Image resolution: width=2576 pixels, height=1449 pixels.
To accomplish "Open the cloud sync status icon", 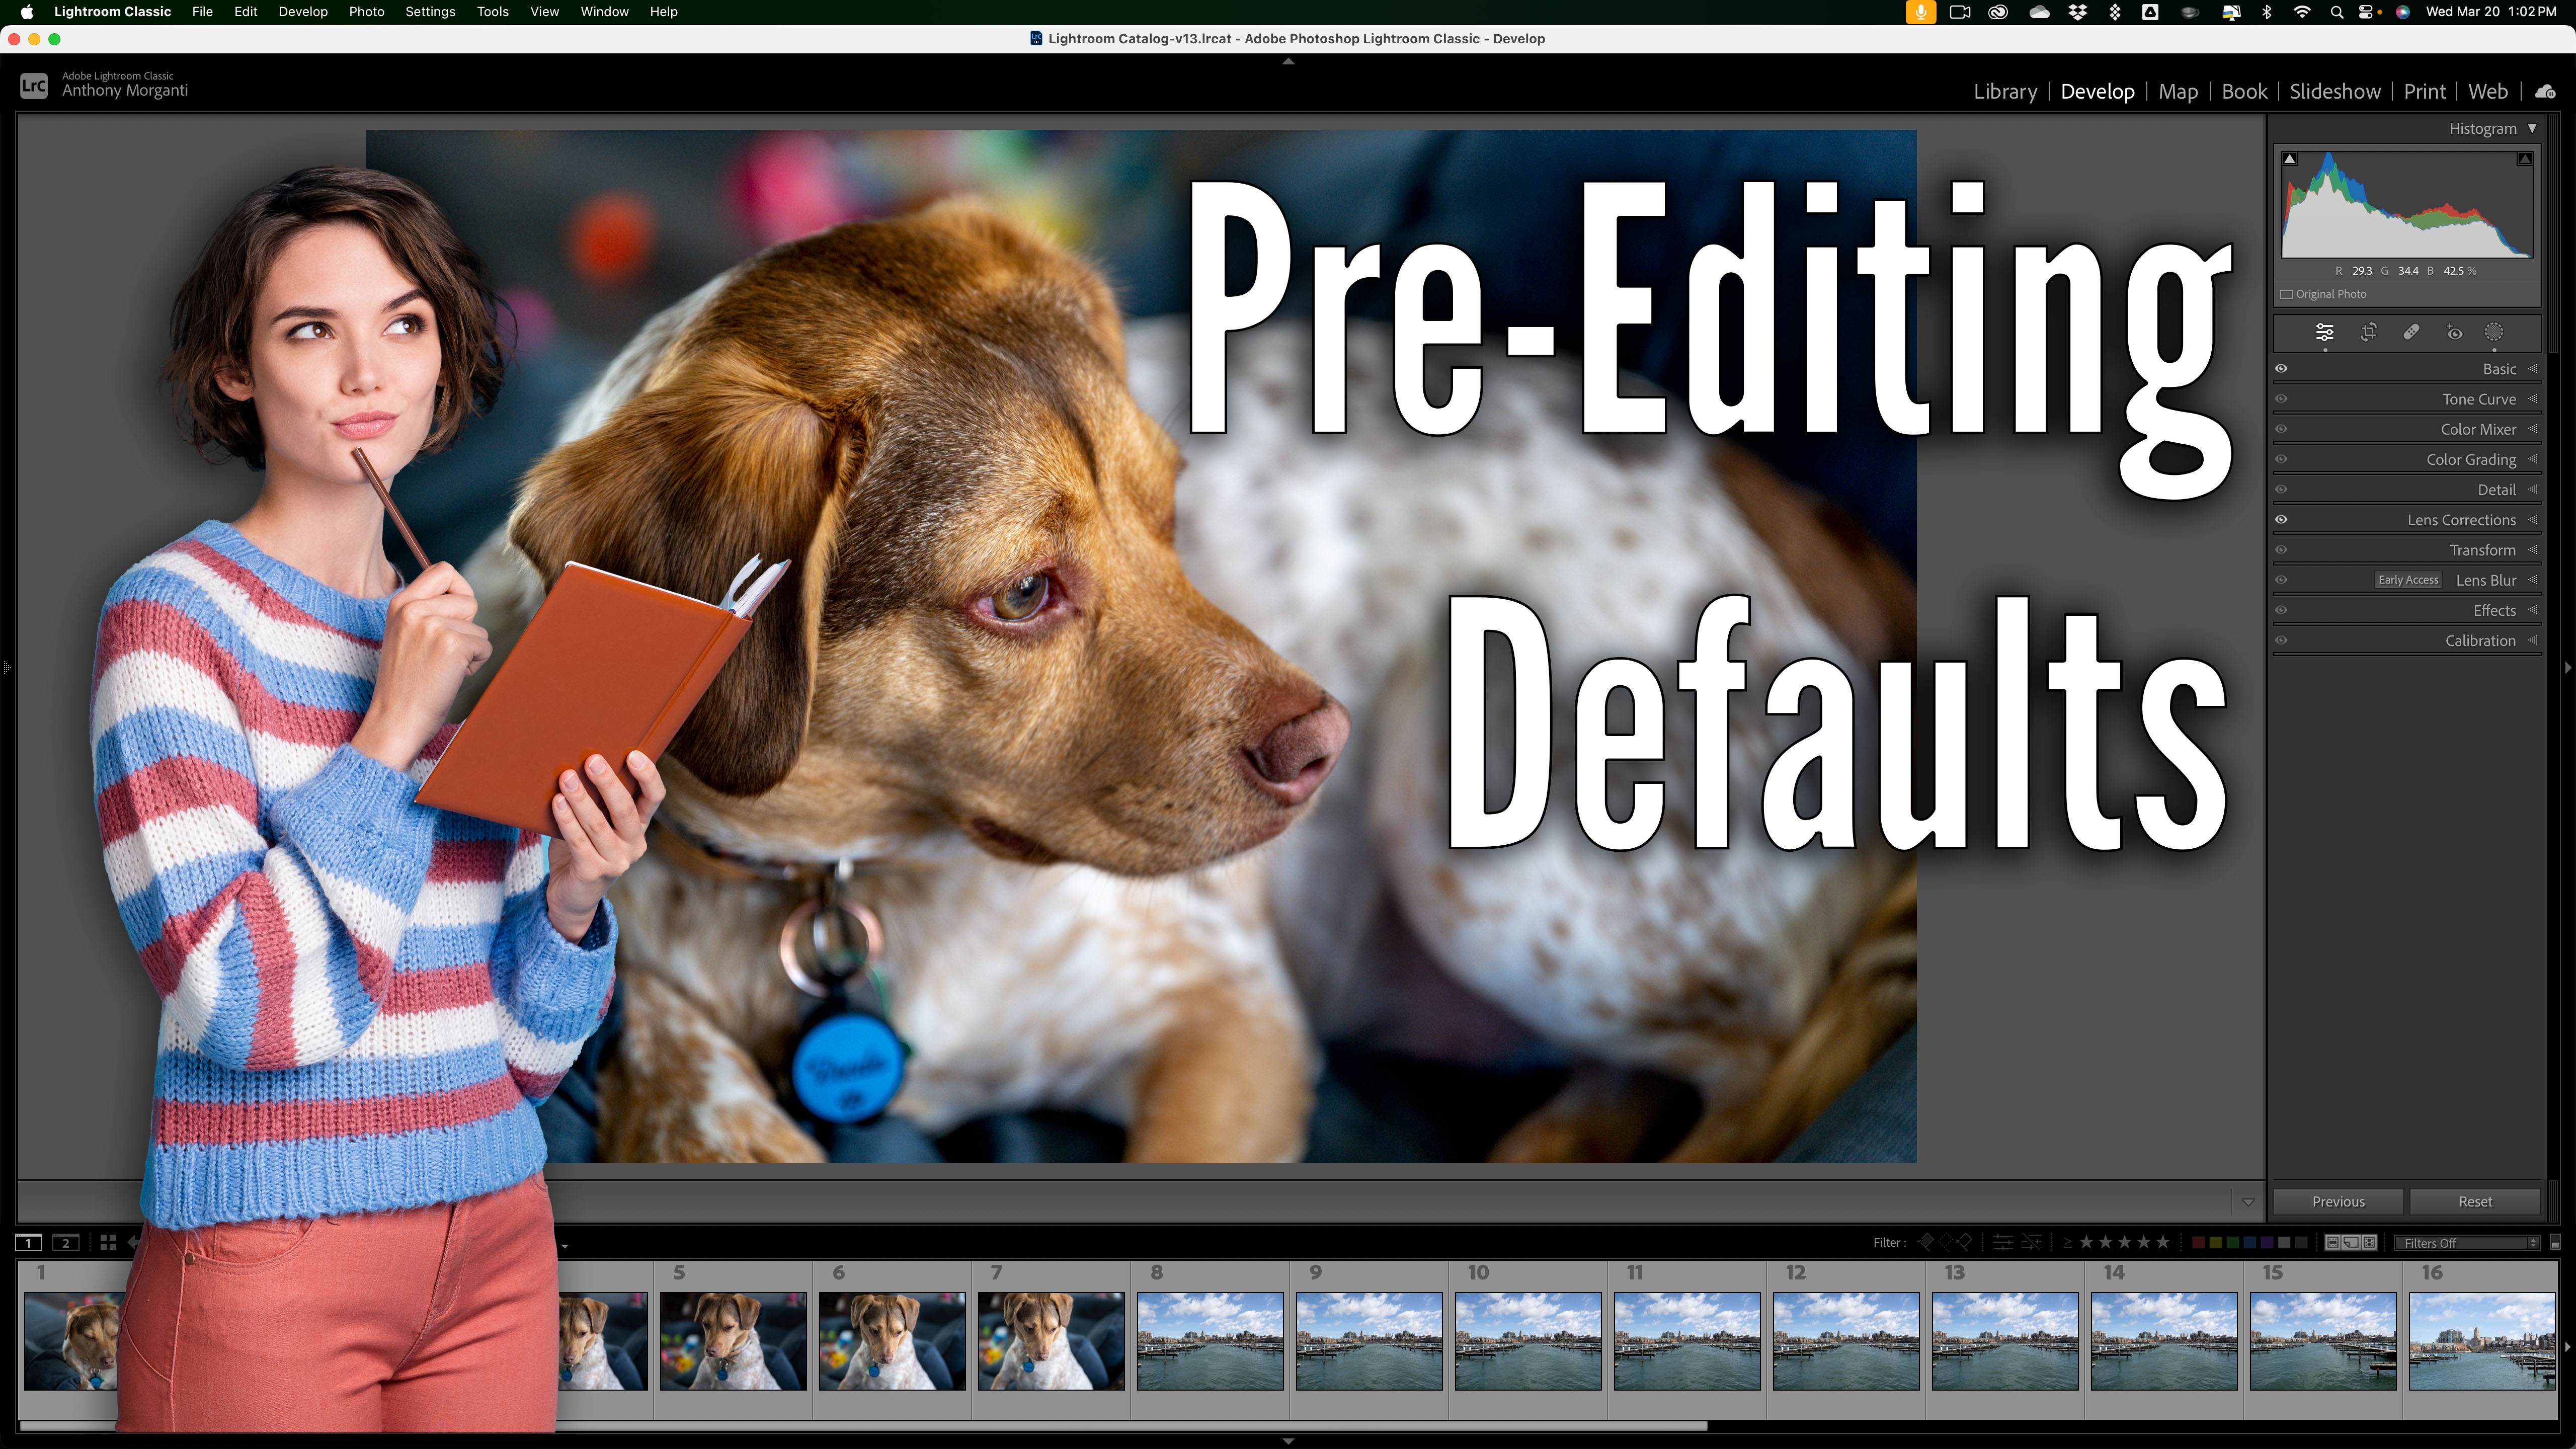I will 2545,91.
